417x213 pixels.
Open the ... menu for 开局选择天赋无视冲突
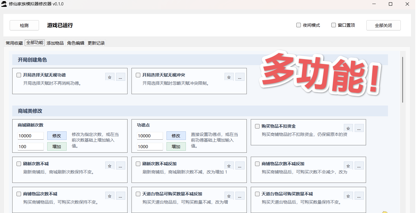tap(240, 77)
